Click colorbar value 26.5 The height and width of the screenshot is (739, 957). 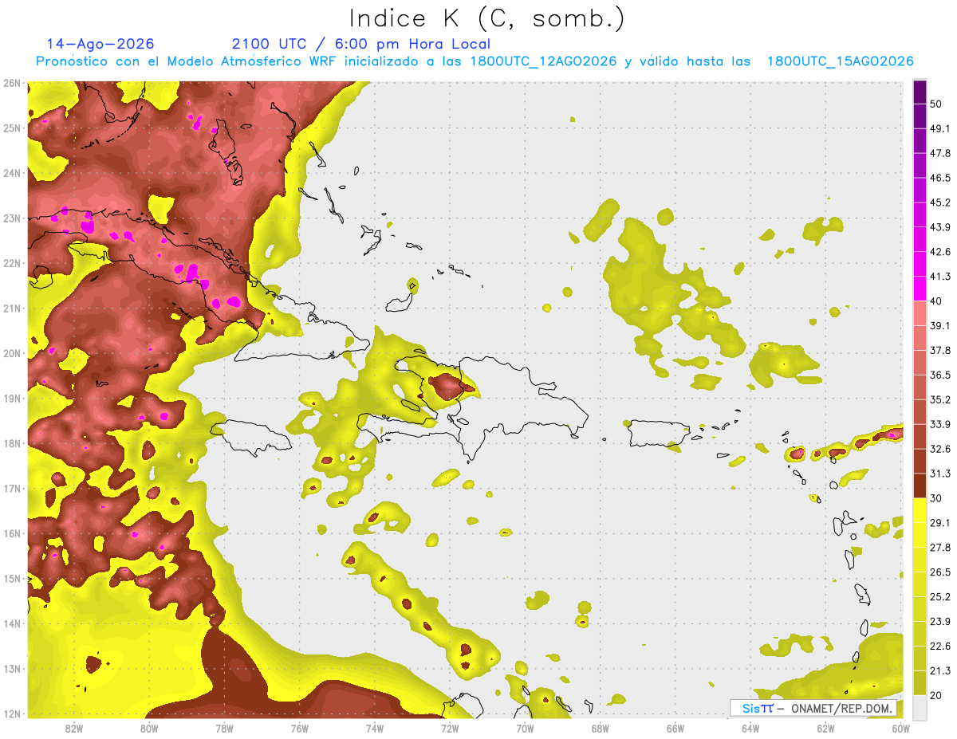click(x=939, y=572)
